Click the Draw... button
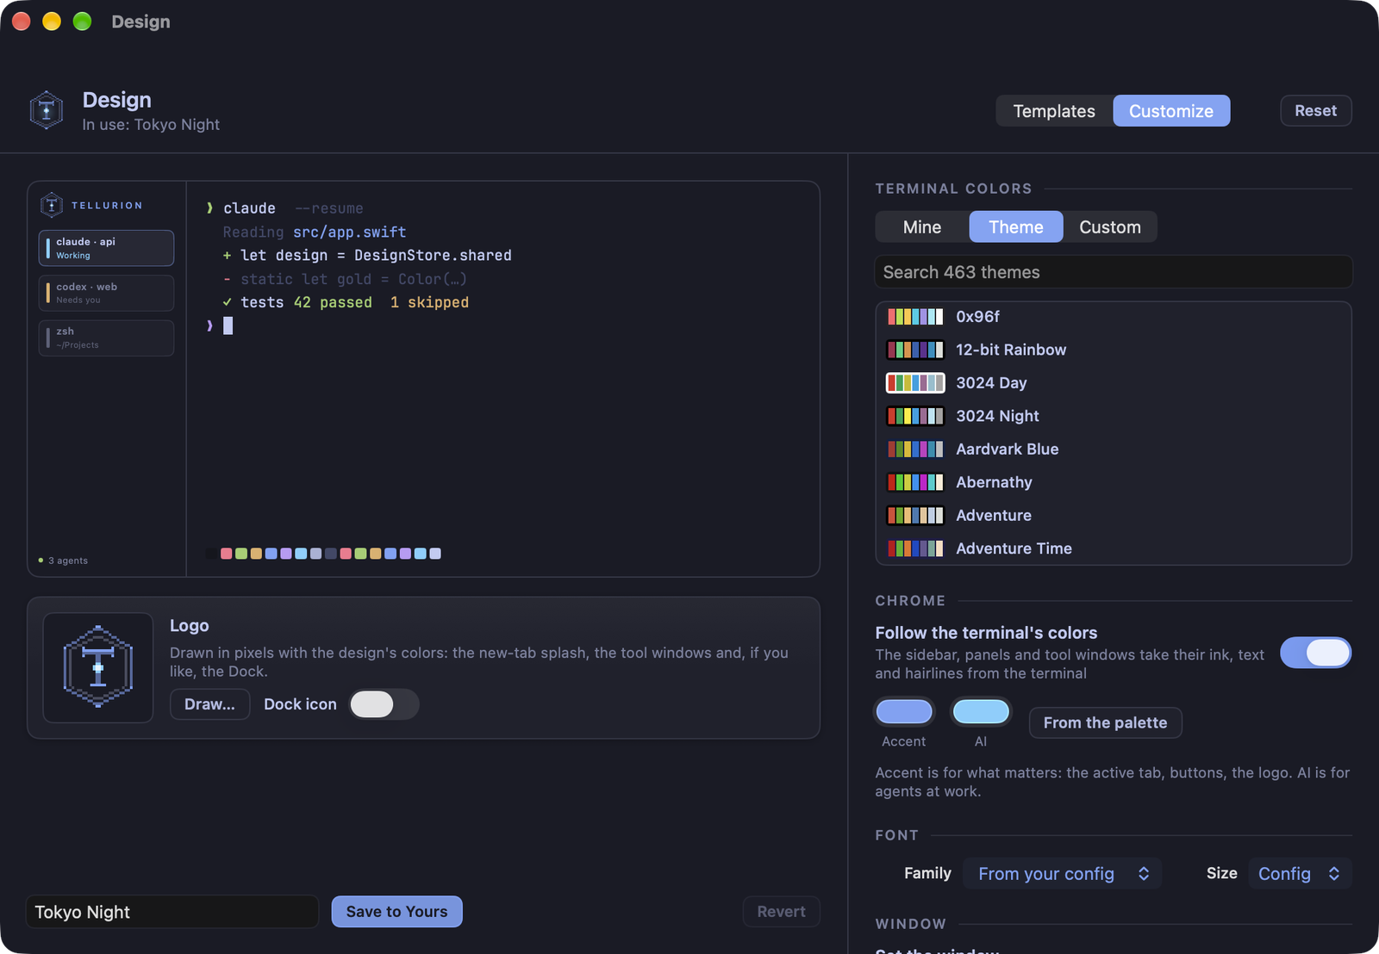 (209, 704)
